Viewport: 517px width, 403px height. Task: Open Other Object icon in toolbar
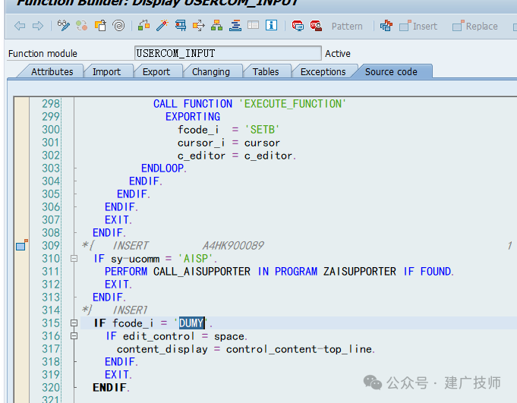(x=100, y=25)
